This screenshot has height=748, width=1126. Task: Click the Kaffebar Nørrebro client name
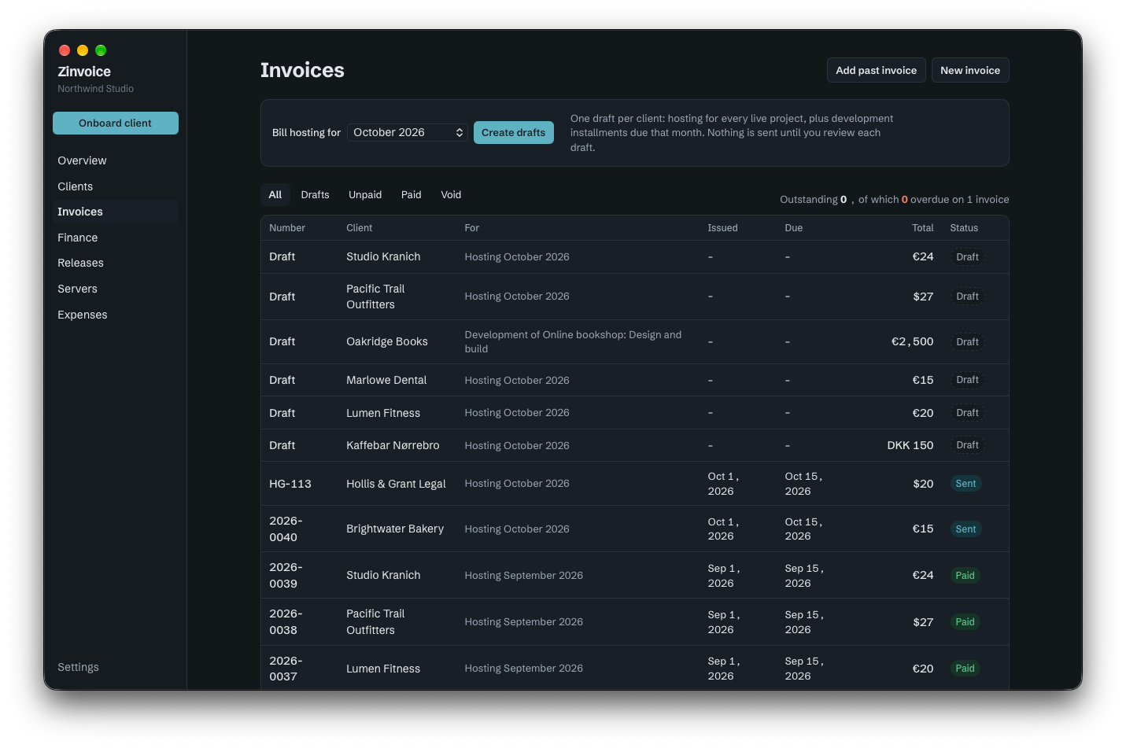point(393,445)
